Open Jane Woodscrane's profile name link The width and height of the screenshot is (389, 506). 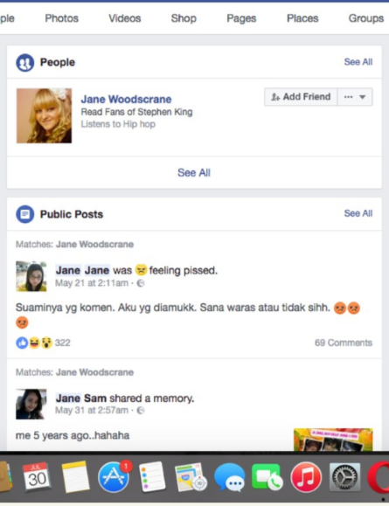click(126, 99)
